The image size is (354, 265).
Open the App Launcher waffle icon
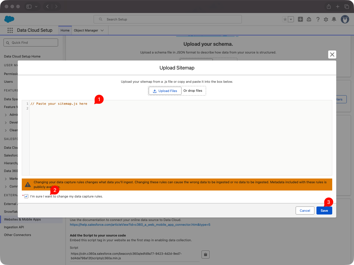[10, 30]
